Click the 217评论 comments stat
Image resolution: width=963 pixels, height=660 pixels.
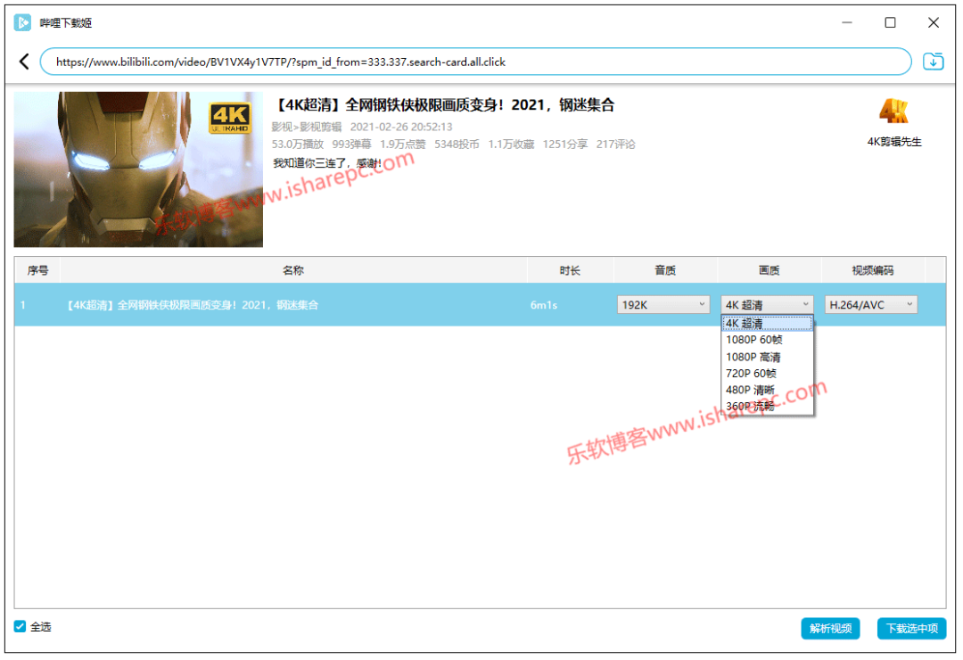[615, 144]
